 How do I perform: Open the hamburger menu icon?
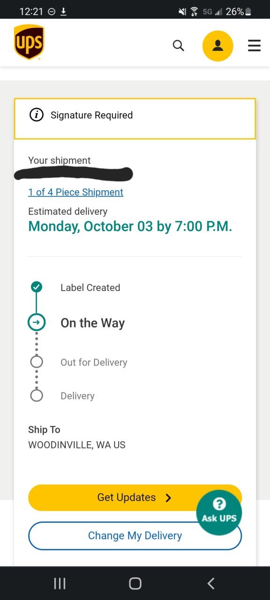(x=254, y=45)
